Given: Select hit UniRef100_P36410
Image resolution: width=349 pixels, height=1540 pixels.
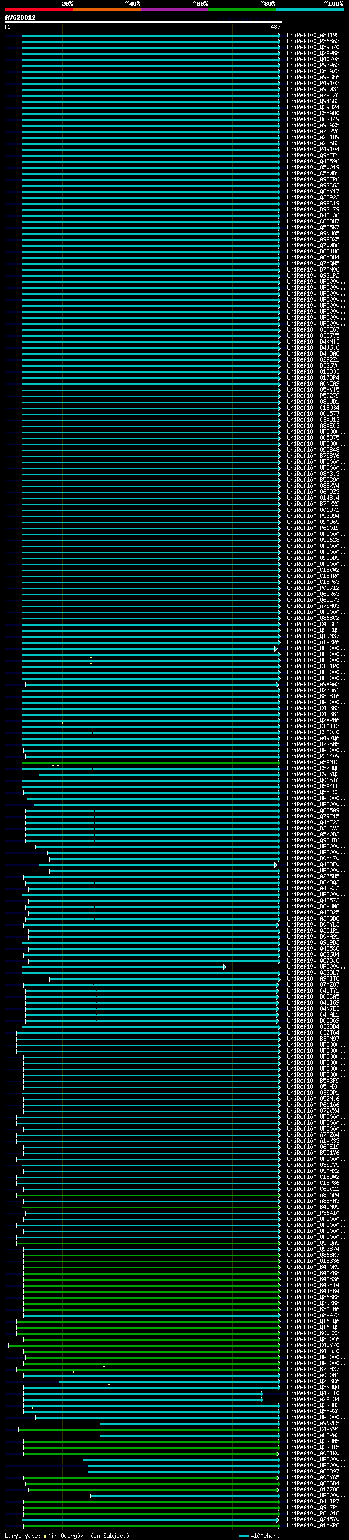Looking at the screenshot, I should coord(313,1213).
